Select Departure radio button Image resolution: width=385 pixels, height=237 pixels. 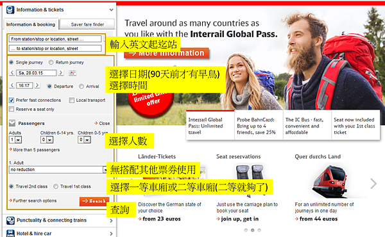[49, 86]
